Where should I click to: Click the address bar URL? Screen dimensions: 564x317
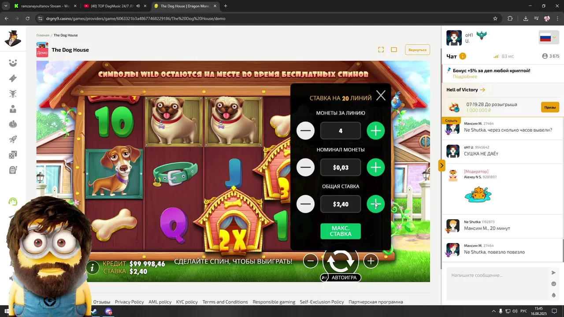click(x=136, y=18)
